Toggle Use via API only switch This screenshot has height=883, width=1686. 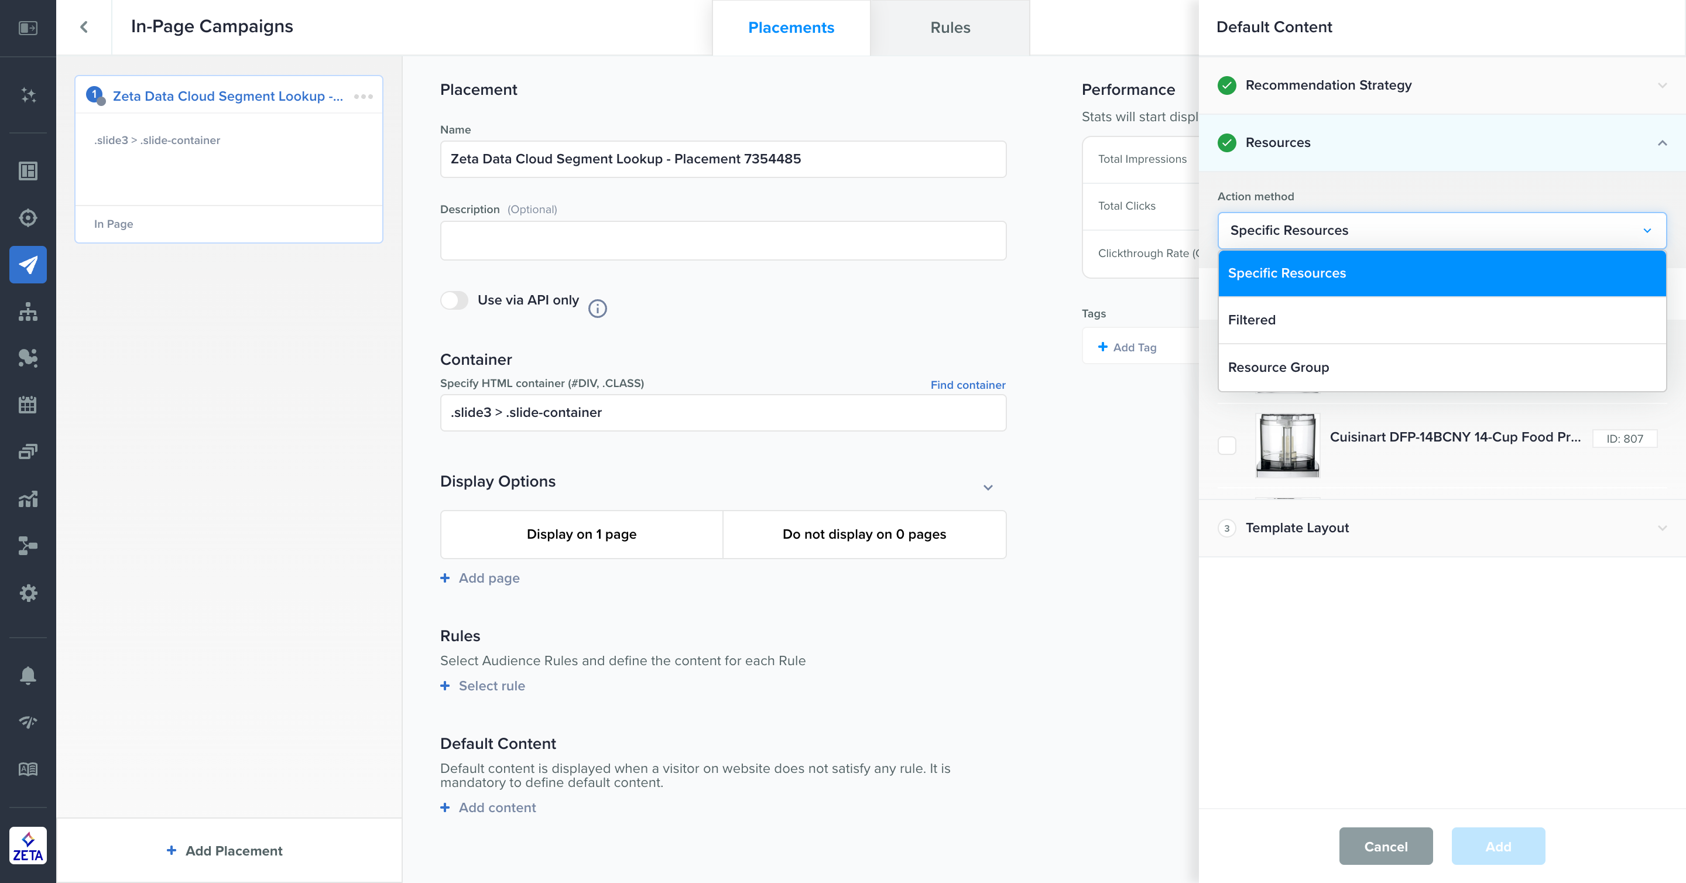tap(454, 300)
